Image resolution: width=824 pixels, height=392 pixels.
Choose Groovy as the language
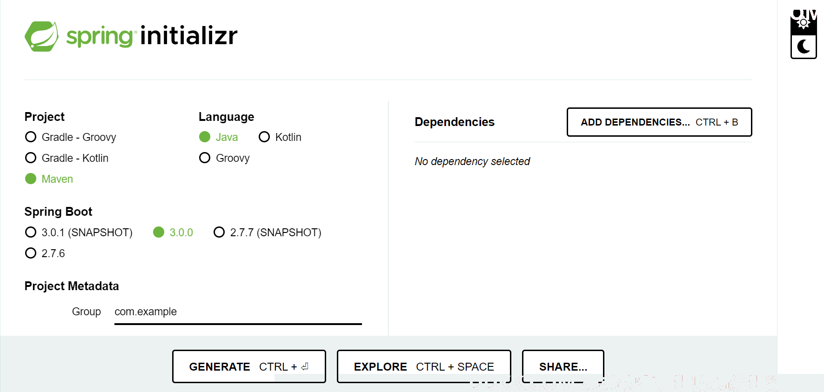(224, 158)
